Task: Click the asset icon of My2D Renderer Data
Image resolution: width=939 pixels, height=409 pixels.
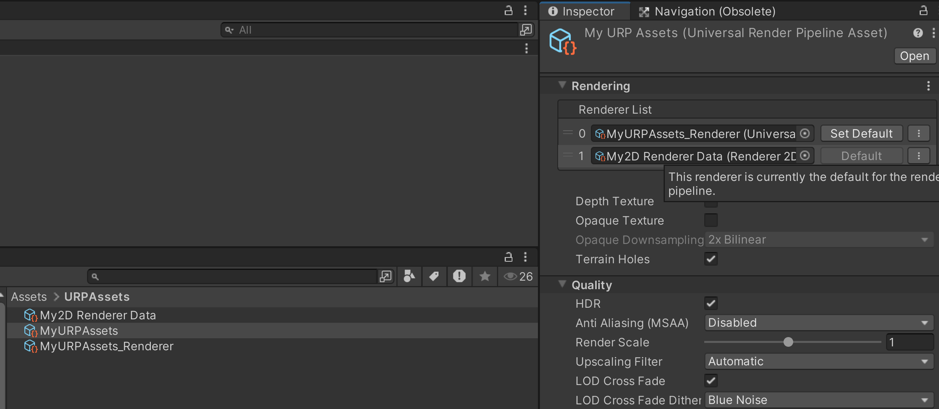Action: tap(31, 315)
